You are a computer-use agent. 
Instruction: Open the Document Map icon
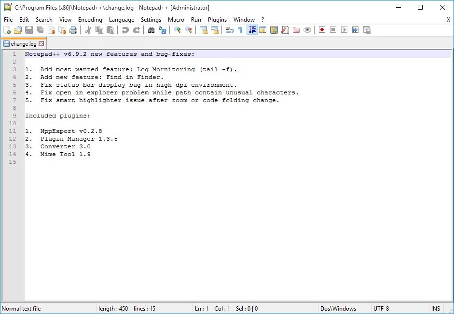click(x=274, y=30)
